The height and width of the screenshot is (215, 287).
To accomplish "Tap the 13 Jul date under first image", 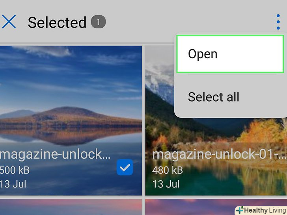I will [x=13, y=184].
